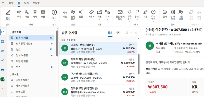Click the folder pane scrollbar
This screenshot has width=204, height=97.
(57, 43)
